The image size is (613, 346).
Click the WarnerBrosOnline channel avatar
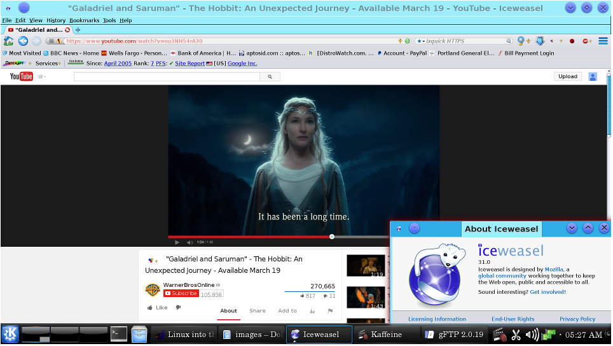[x=153, y=290]
